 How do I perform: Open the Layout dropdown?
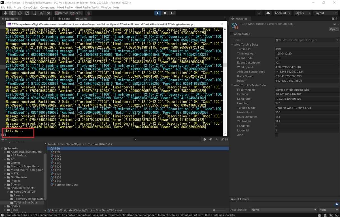point(325,13)
